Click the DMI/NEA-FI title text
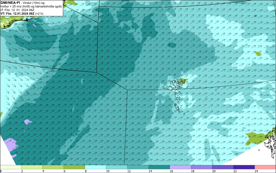This screenshot has width=276, height=173. pyautogui.click(x=10, y=3)
